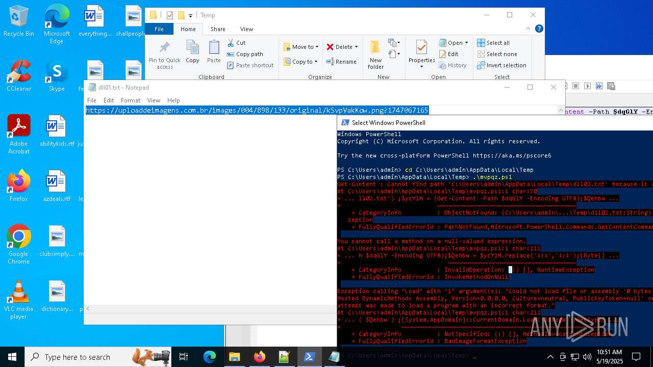Click Edit in the Open group
This screenshot has height=367, width=653.
[x=448, y=54]
